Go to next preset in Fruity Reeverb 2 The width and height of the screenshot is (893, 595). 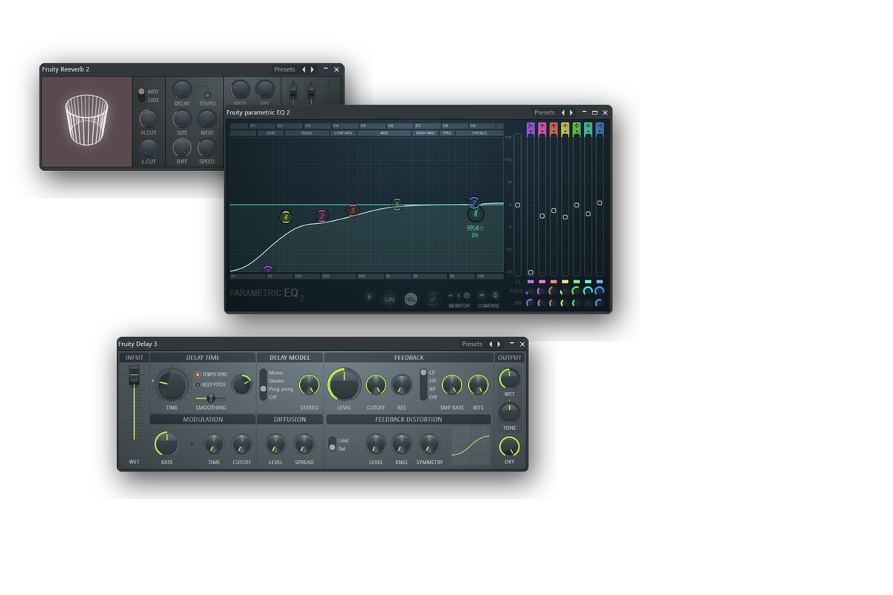312,69
